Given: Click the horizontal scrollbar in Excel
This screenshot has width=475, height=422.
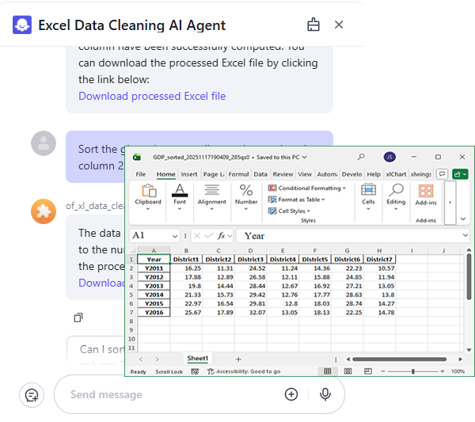Looking at the screenshot, I should tap(400, 359).
